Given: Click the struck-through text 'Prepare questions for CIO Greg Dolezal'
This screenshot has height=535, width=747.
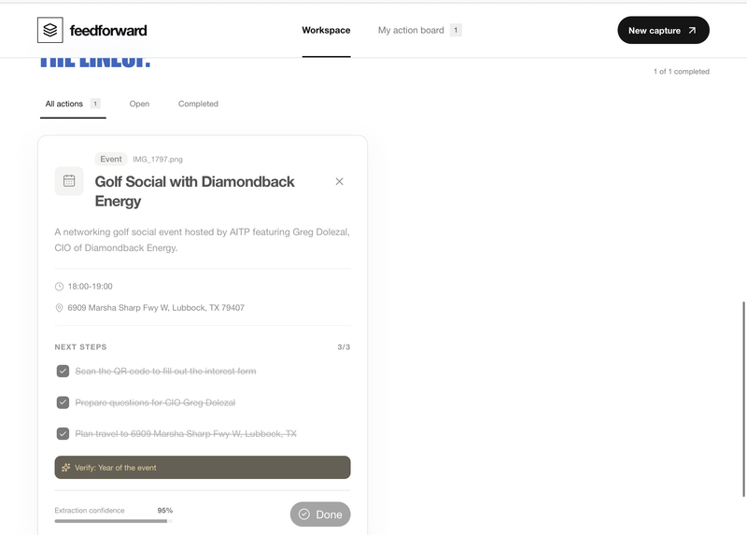Looking at the screenshot, I should [155, 402].
